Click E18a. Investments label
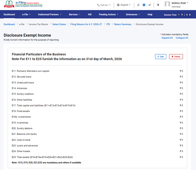This screenshot has width=196, height=170. (x=21, y=117)
